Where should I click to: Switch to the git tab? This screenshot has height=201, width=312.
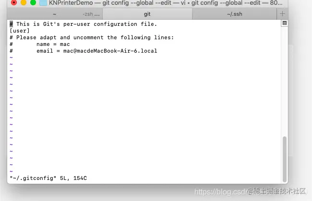coord(147,14)
